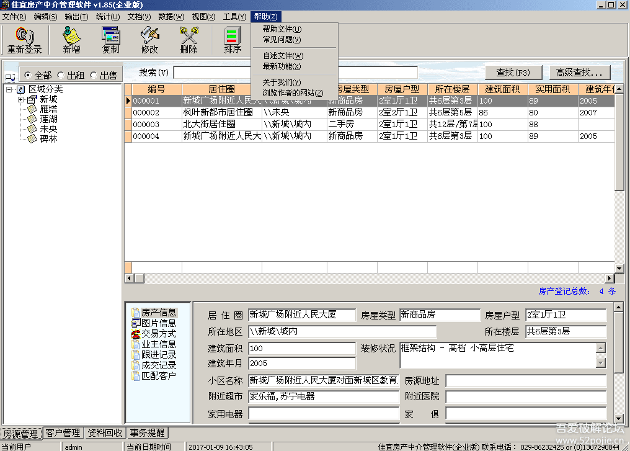The width and height of the screenshot is (630, 451).
Task: Open the 编辑(S) menu
Action: 45,17
